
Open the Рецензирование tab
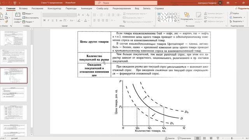click(122, 9)
